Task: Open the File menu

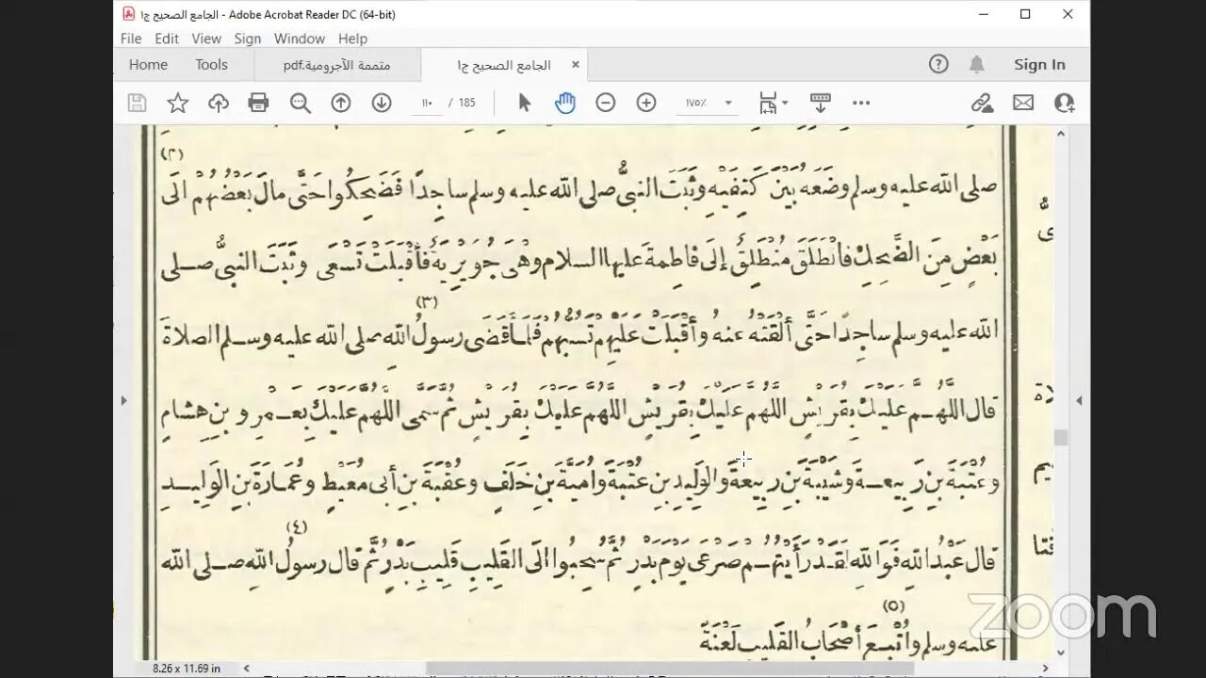Action: tap(131, 39)
